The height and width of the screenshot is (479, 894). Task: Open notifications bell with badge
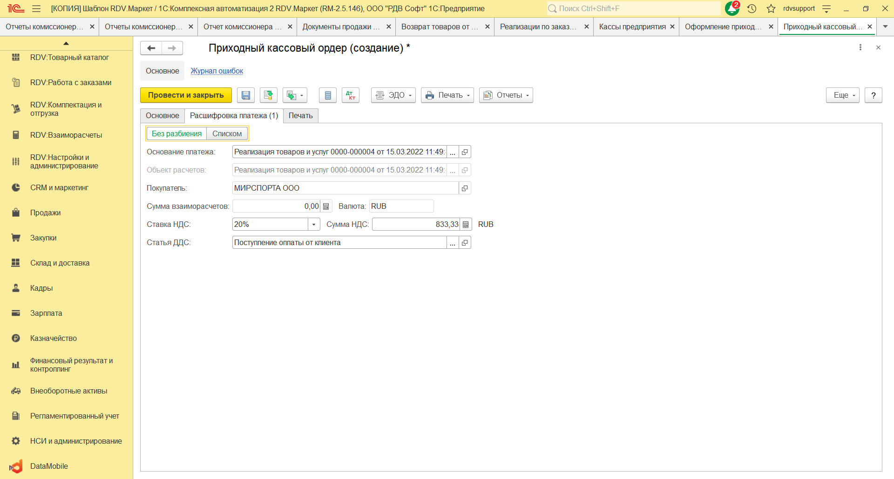(732, 8)
